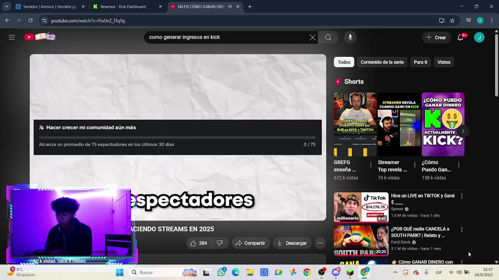
Task: Open the YouTube notifications bell
Action: pos(460,37)
